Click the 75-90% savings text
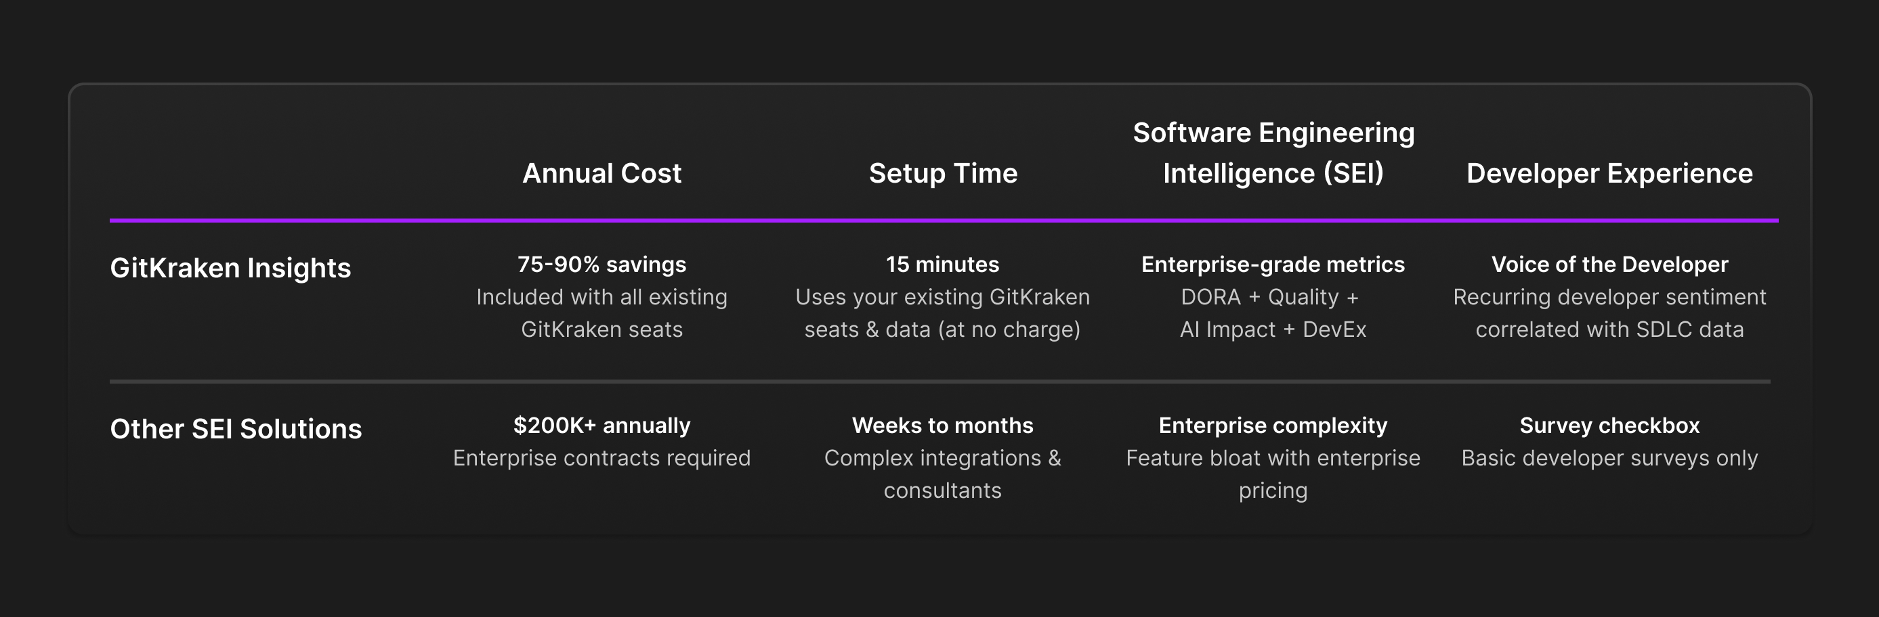The image size is (1879, 617). point(601,265)
